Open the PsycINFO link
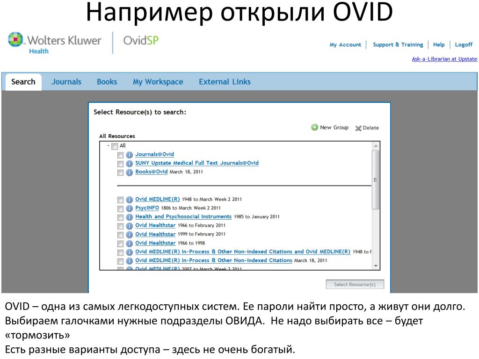Viewport: 479px width, 359px height. [147, 208]
